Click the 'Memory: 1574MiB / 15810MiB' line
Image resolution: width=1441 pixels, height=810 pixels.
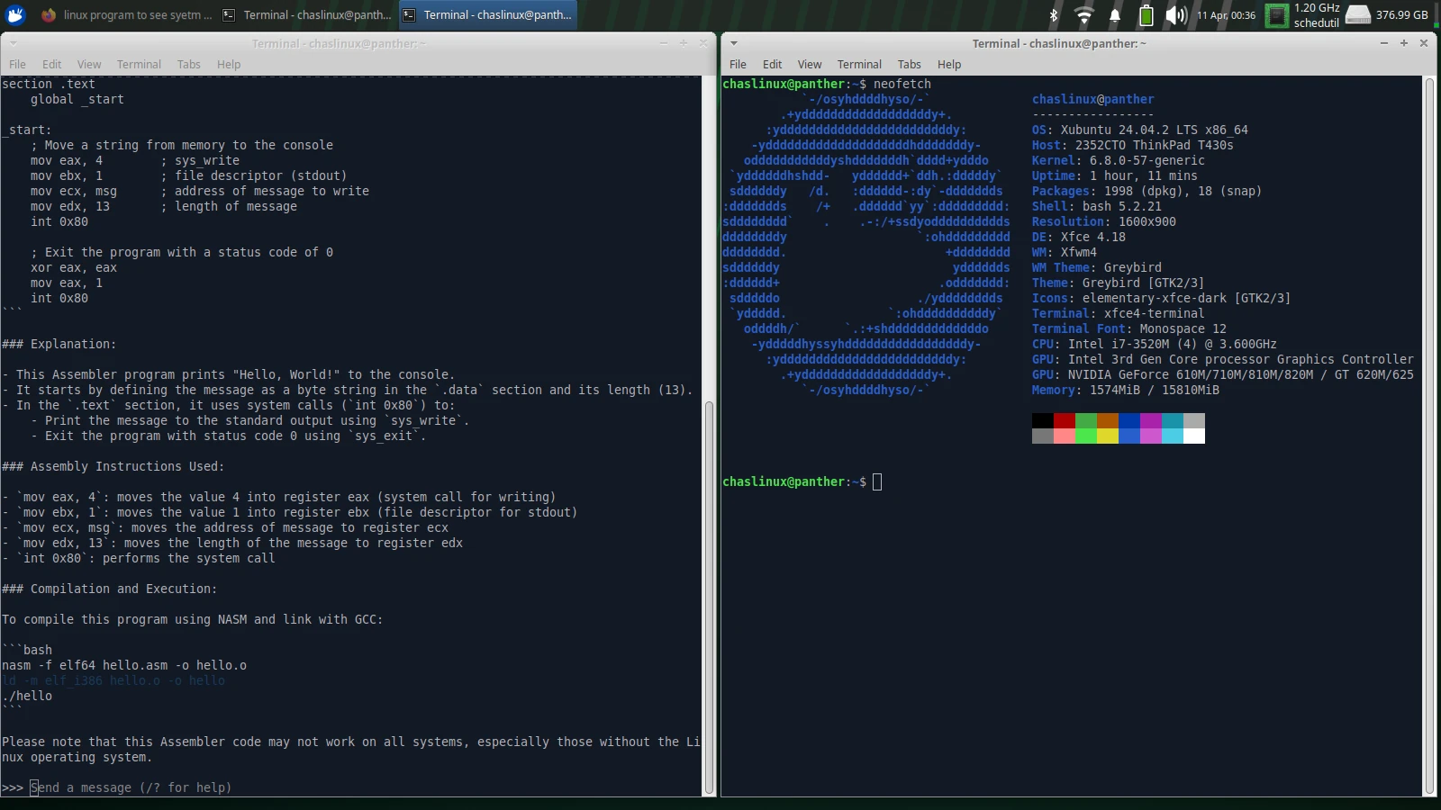[1126, 390]
